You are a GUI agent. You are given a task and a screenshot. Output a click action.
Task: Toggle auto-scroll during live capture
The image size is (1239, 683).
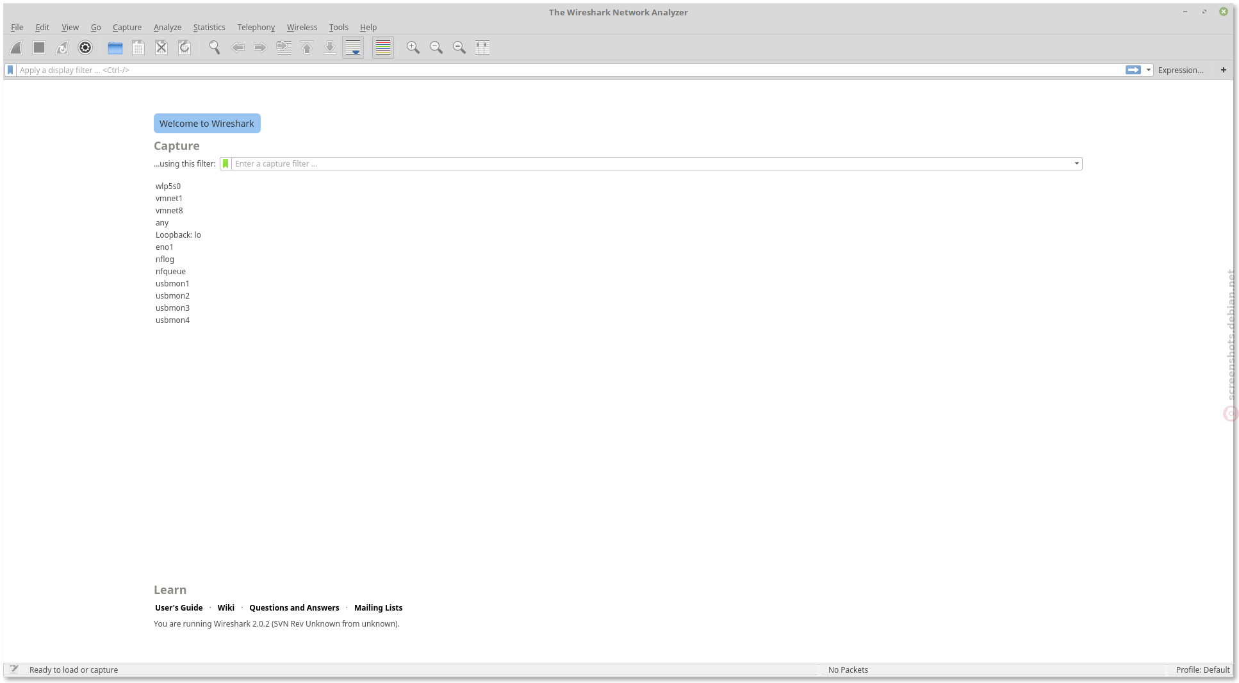[353, 47]
